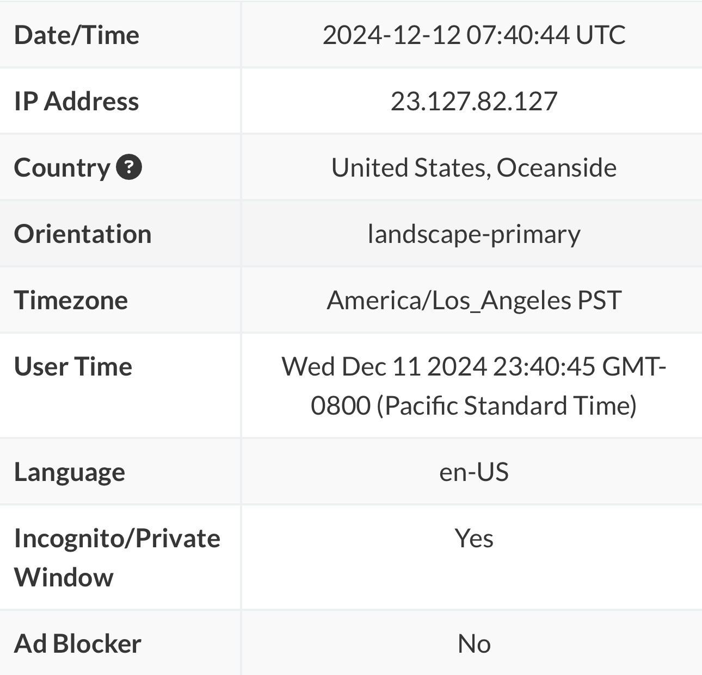Select the IP value 23.127.82.127

[473, 101]
